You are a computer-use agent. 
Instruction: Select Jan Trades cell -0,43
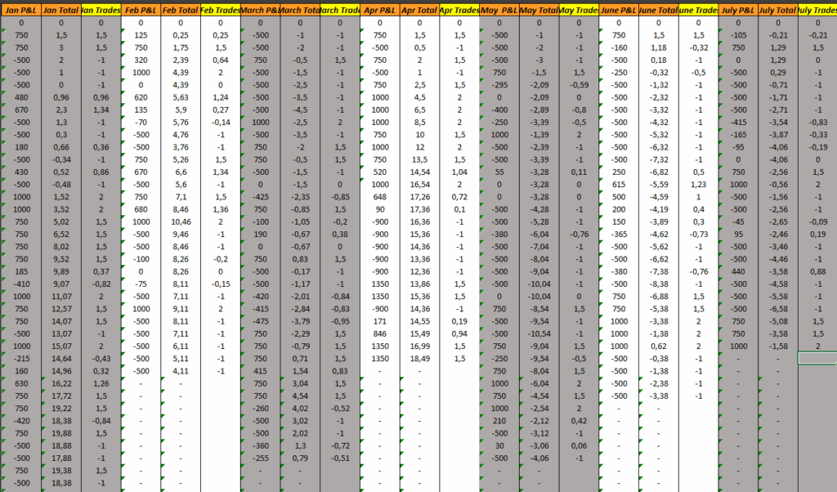[x=101, y=359]
